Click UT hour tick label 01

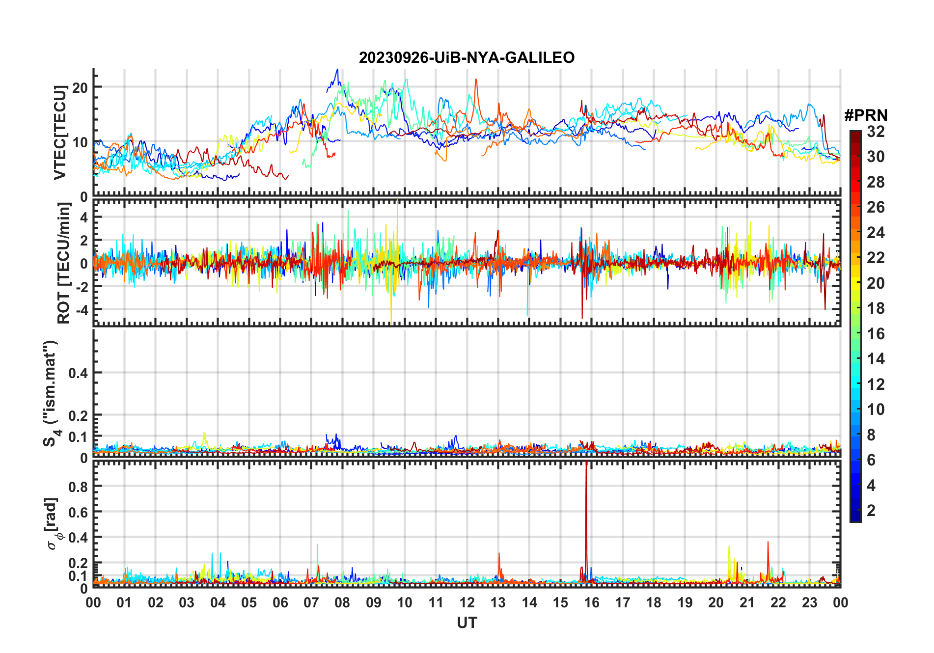pyautogui.click(x=124, y=602)
